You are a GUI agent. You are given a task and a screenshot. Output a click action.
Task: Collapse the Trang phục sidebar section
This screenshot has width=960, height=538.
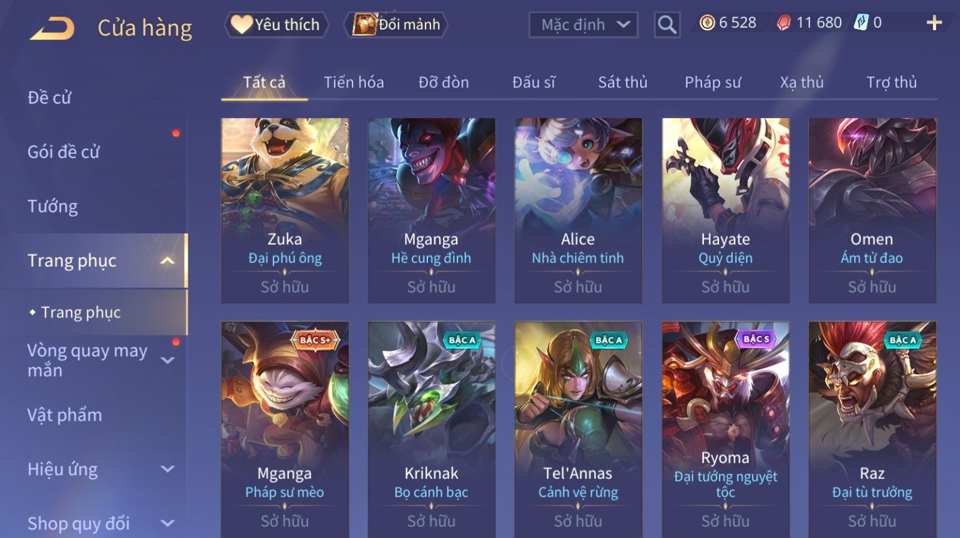click(168, 261)
